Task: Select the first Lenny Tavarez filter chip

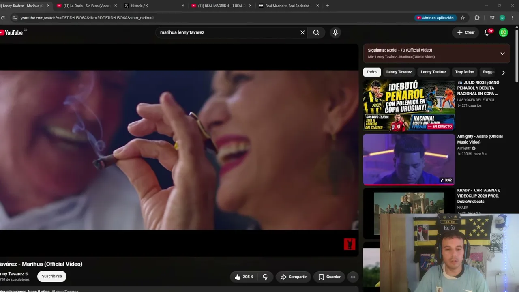Action: 399,72
